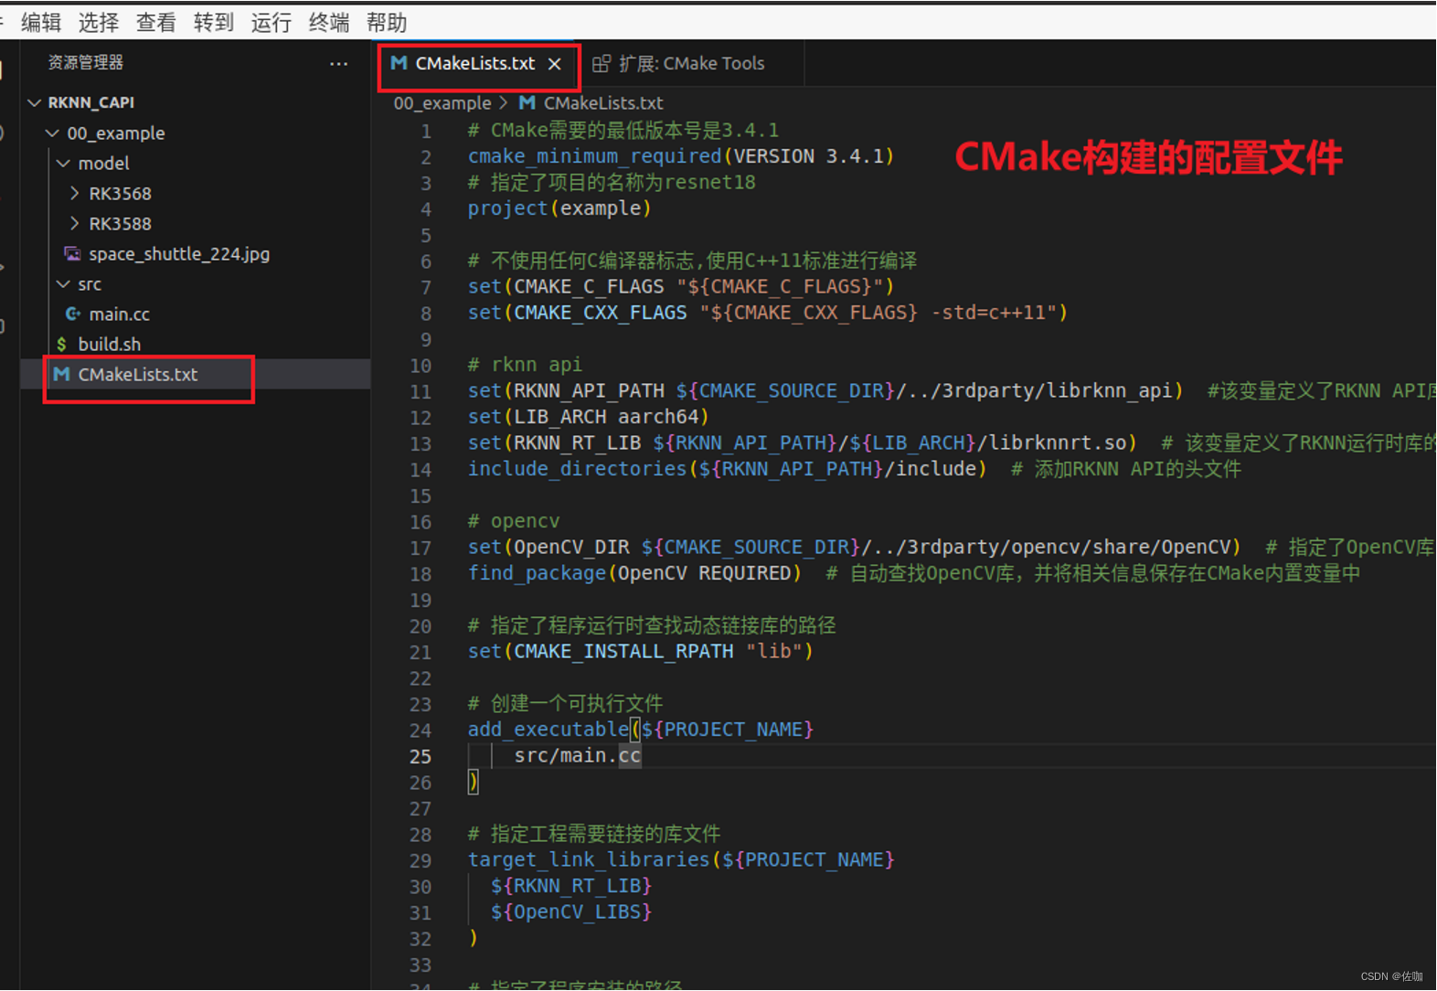Click the extension icon on CMake Tools tab
Image resolution: width=1437 pixels, height=991 pixels.
[601, 63]
